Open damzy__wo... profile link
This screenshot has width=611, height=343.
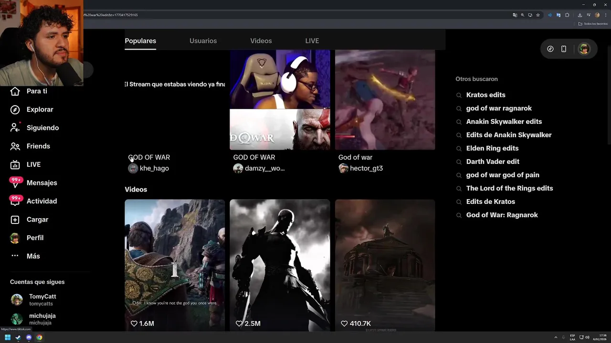[259, 168]
